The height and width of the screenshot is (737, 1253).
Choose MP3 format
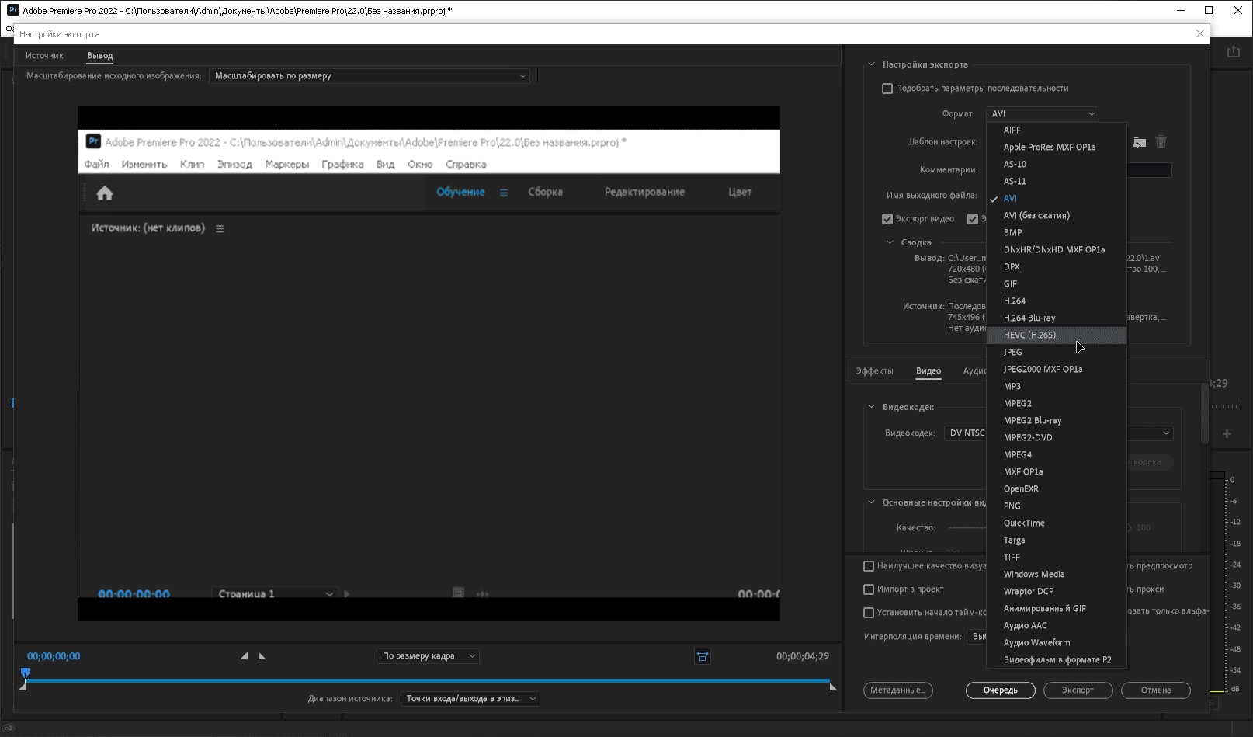[x=1057, y=387]
